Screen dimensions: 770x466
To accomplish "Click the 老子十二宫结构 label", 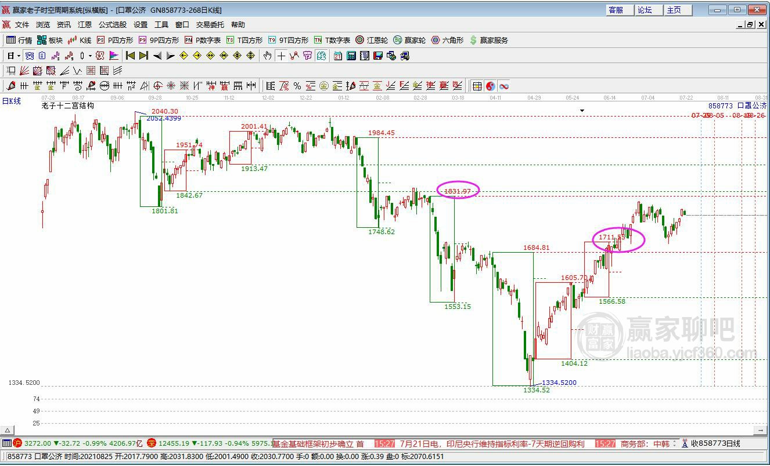I will (68, 105).
